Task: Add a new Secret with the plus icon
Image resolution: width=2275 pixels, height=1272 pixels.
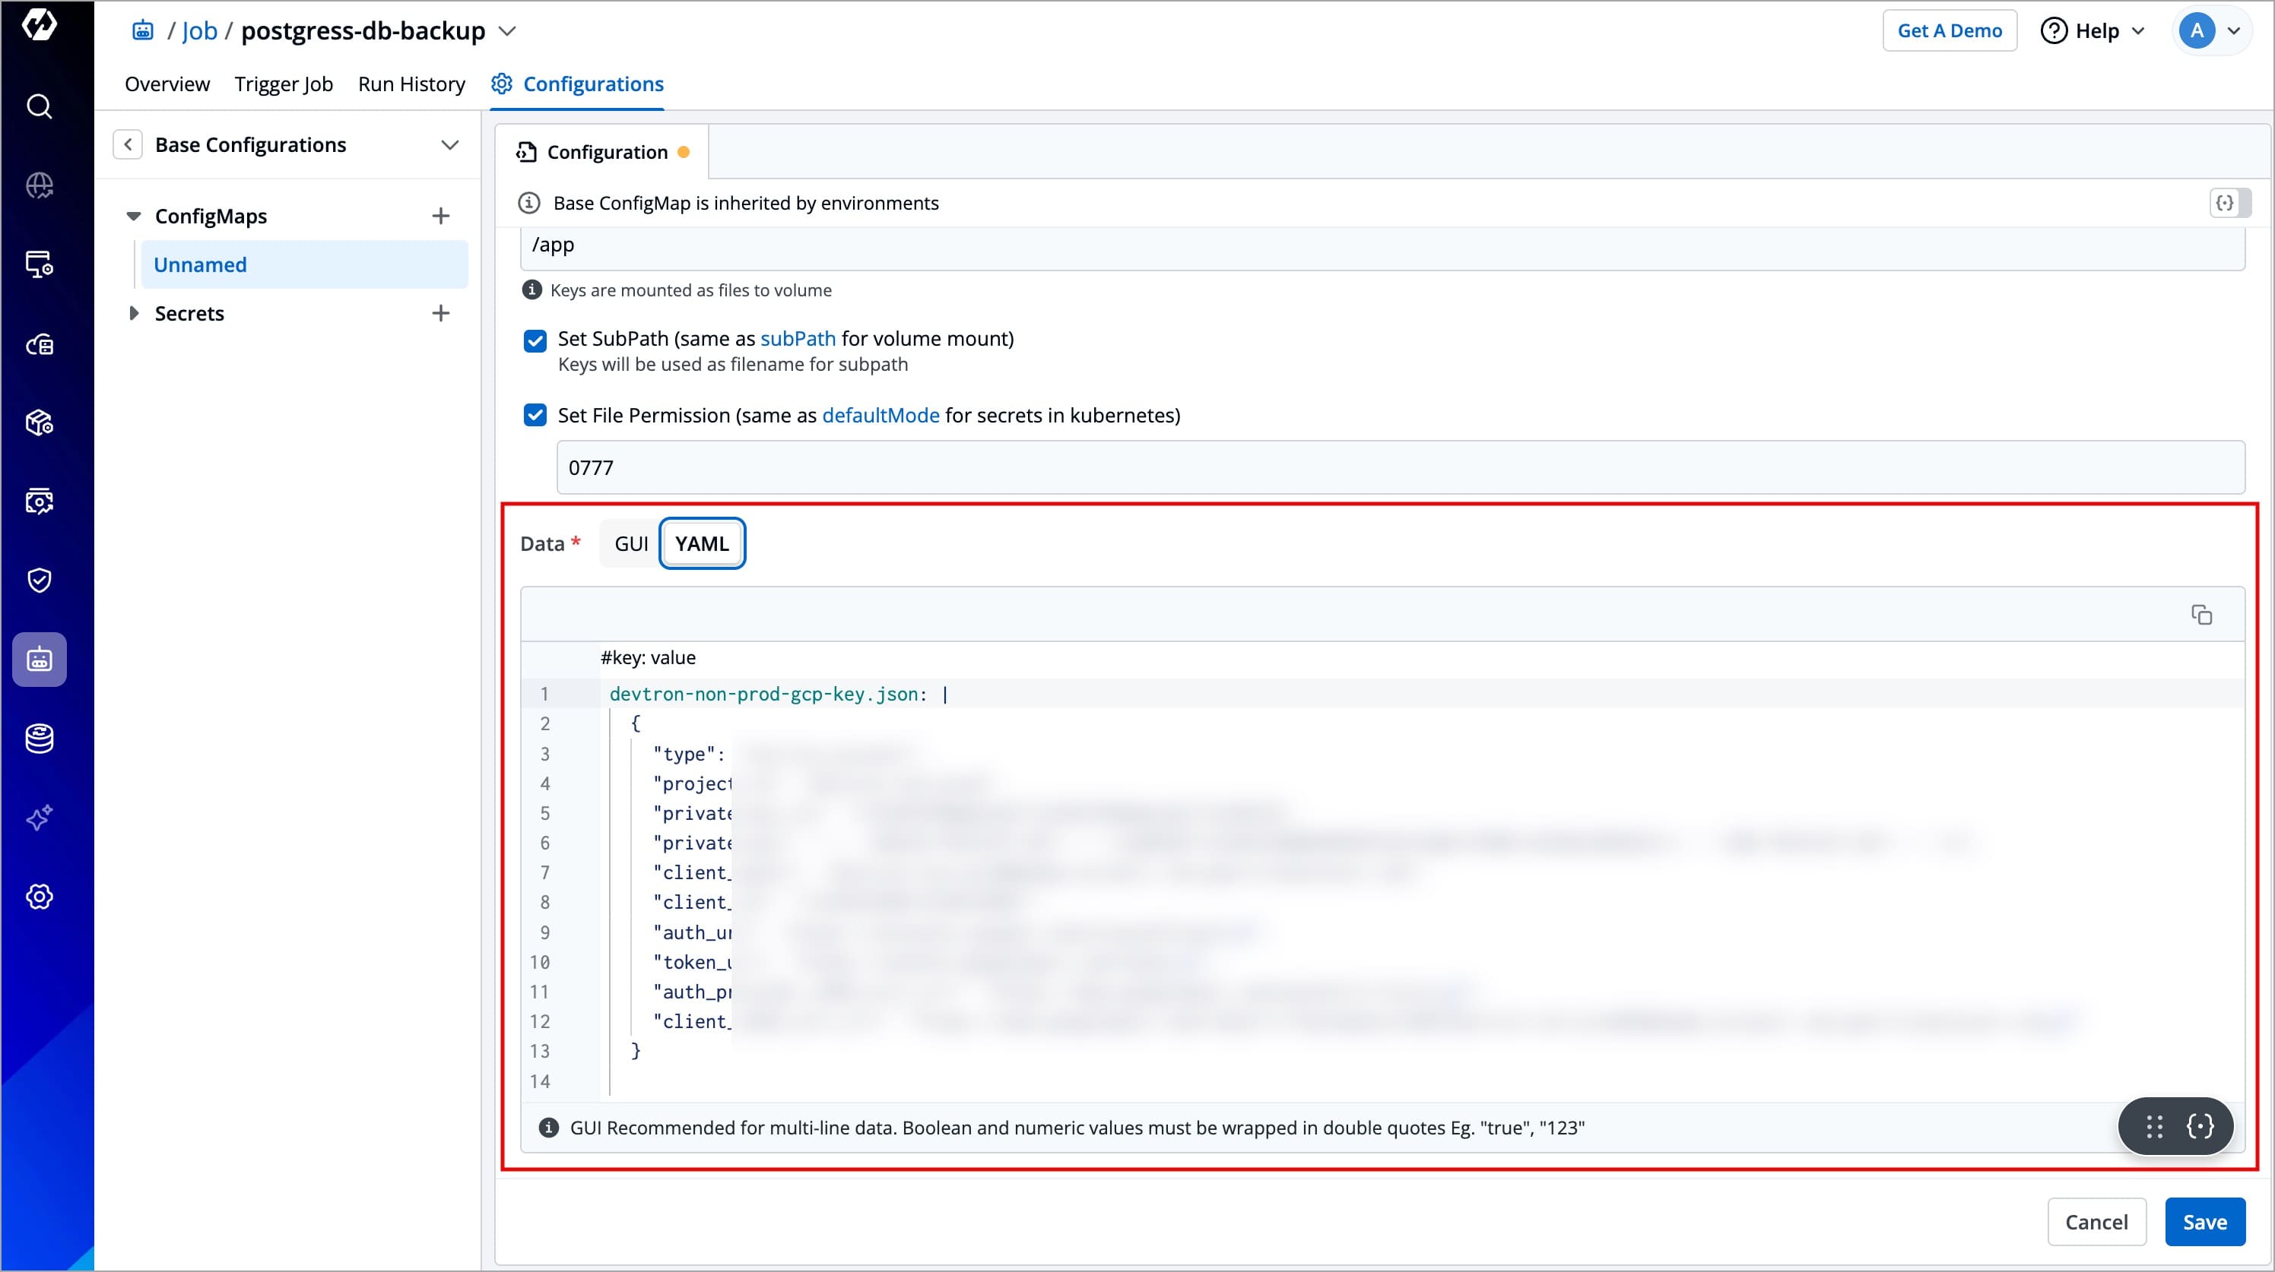Action: 441,313
